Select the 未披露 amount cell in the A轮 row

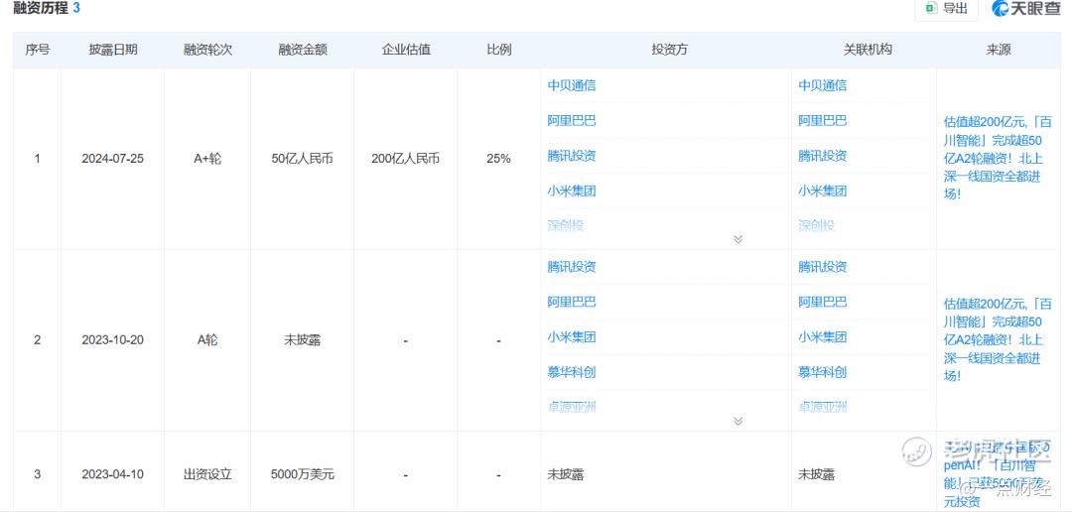pos(302,340)
